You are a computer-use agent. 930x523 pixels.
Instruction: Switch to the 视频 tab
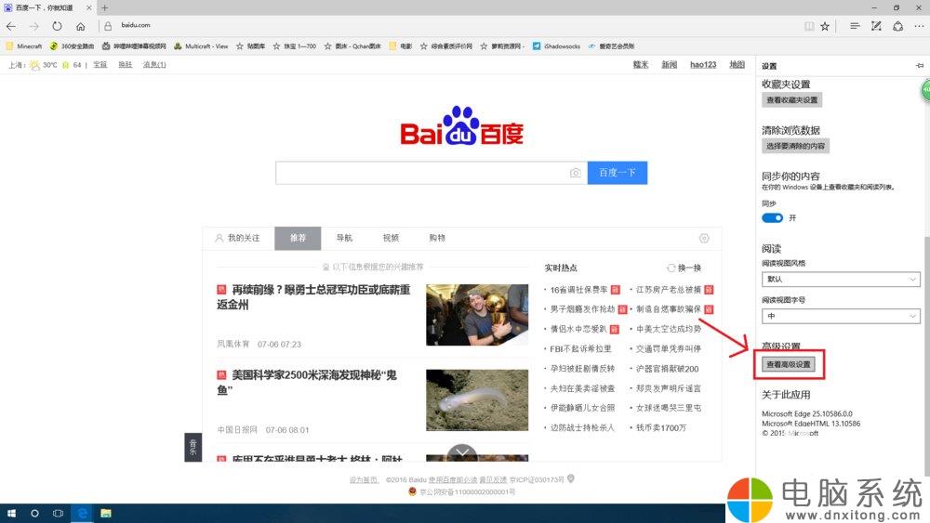pyautogui.click(x=391, y=238)
